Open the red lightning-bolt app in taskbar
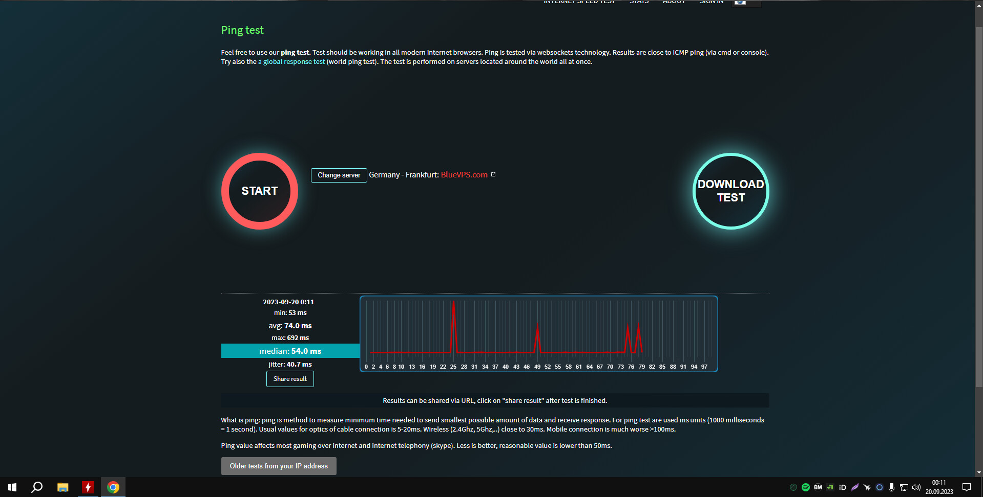This screenshot has height=497, width=983. 88,487
